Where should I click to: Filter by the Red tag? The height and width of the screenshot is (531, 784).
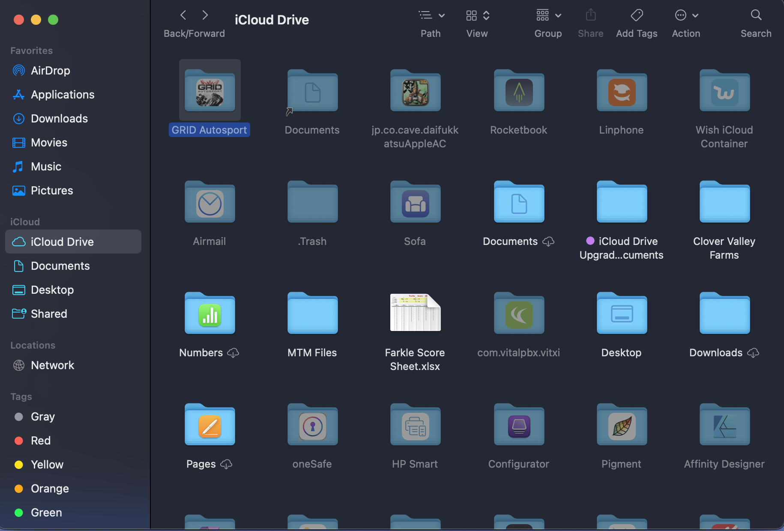point(73,441)
